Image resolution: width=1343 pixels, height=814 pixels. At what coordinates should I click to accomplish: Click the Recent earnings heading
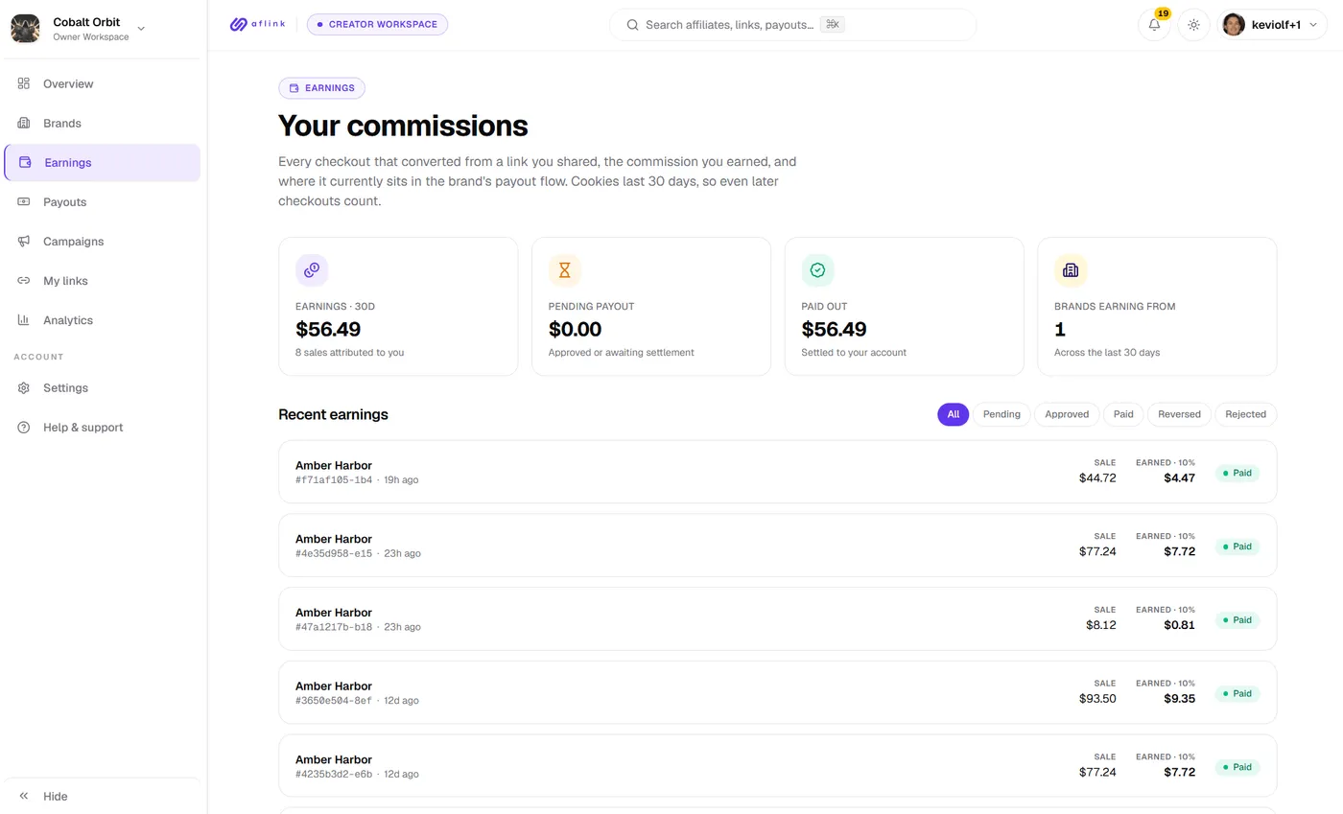coord(333,415)
